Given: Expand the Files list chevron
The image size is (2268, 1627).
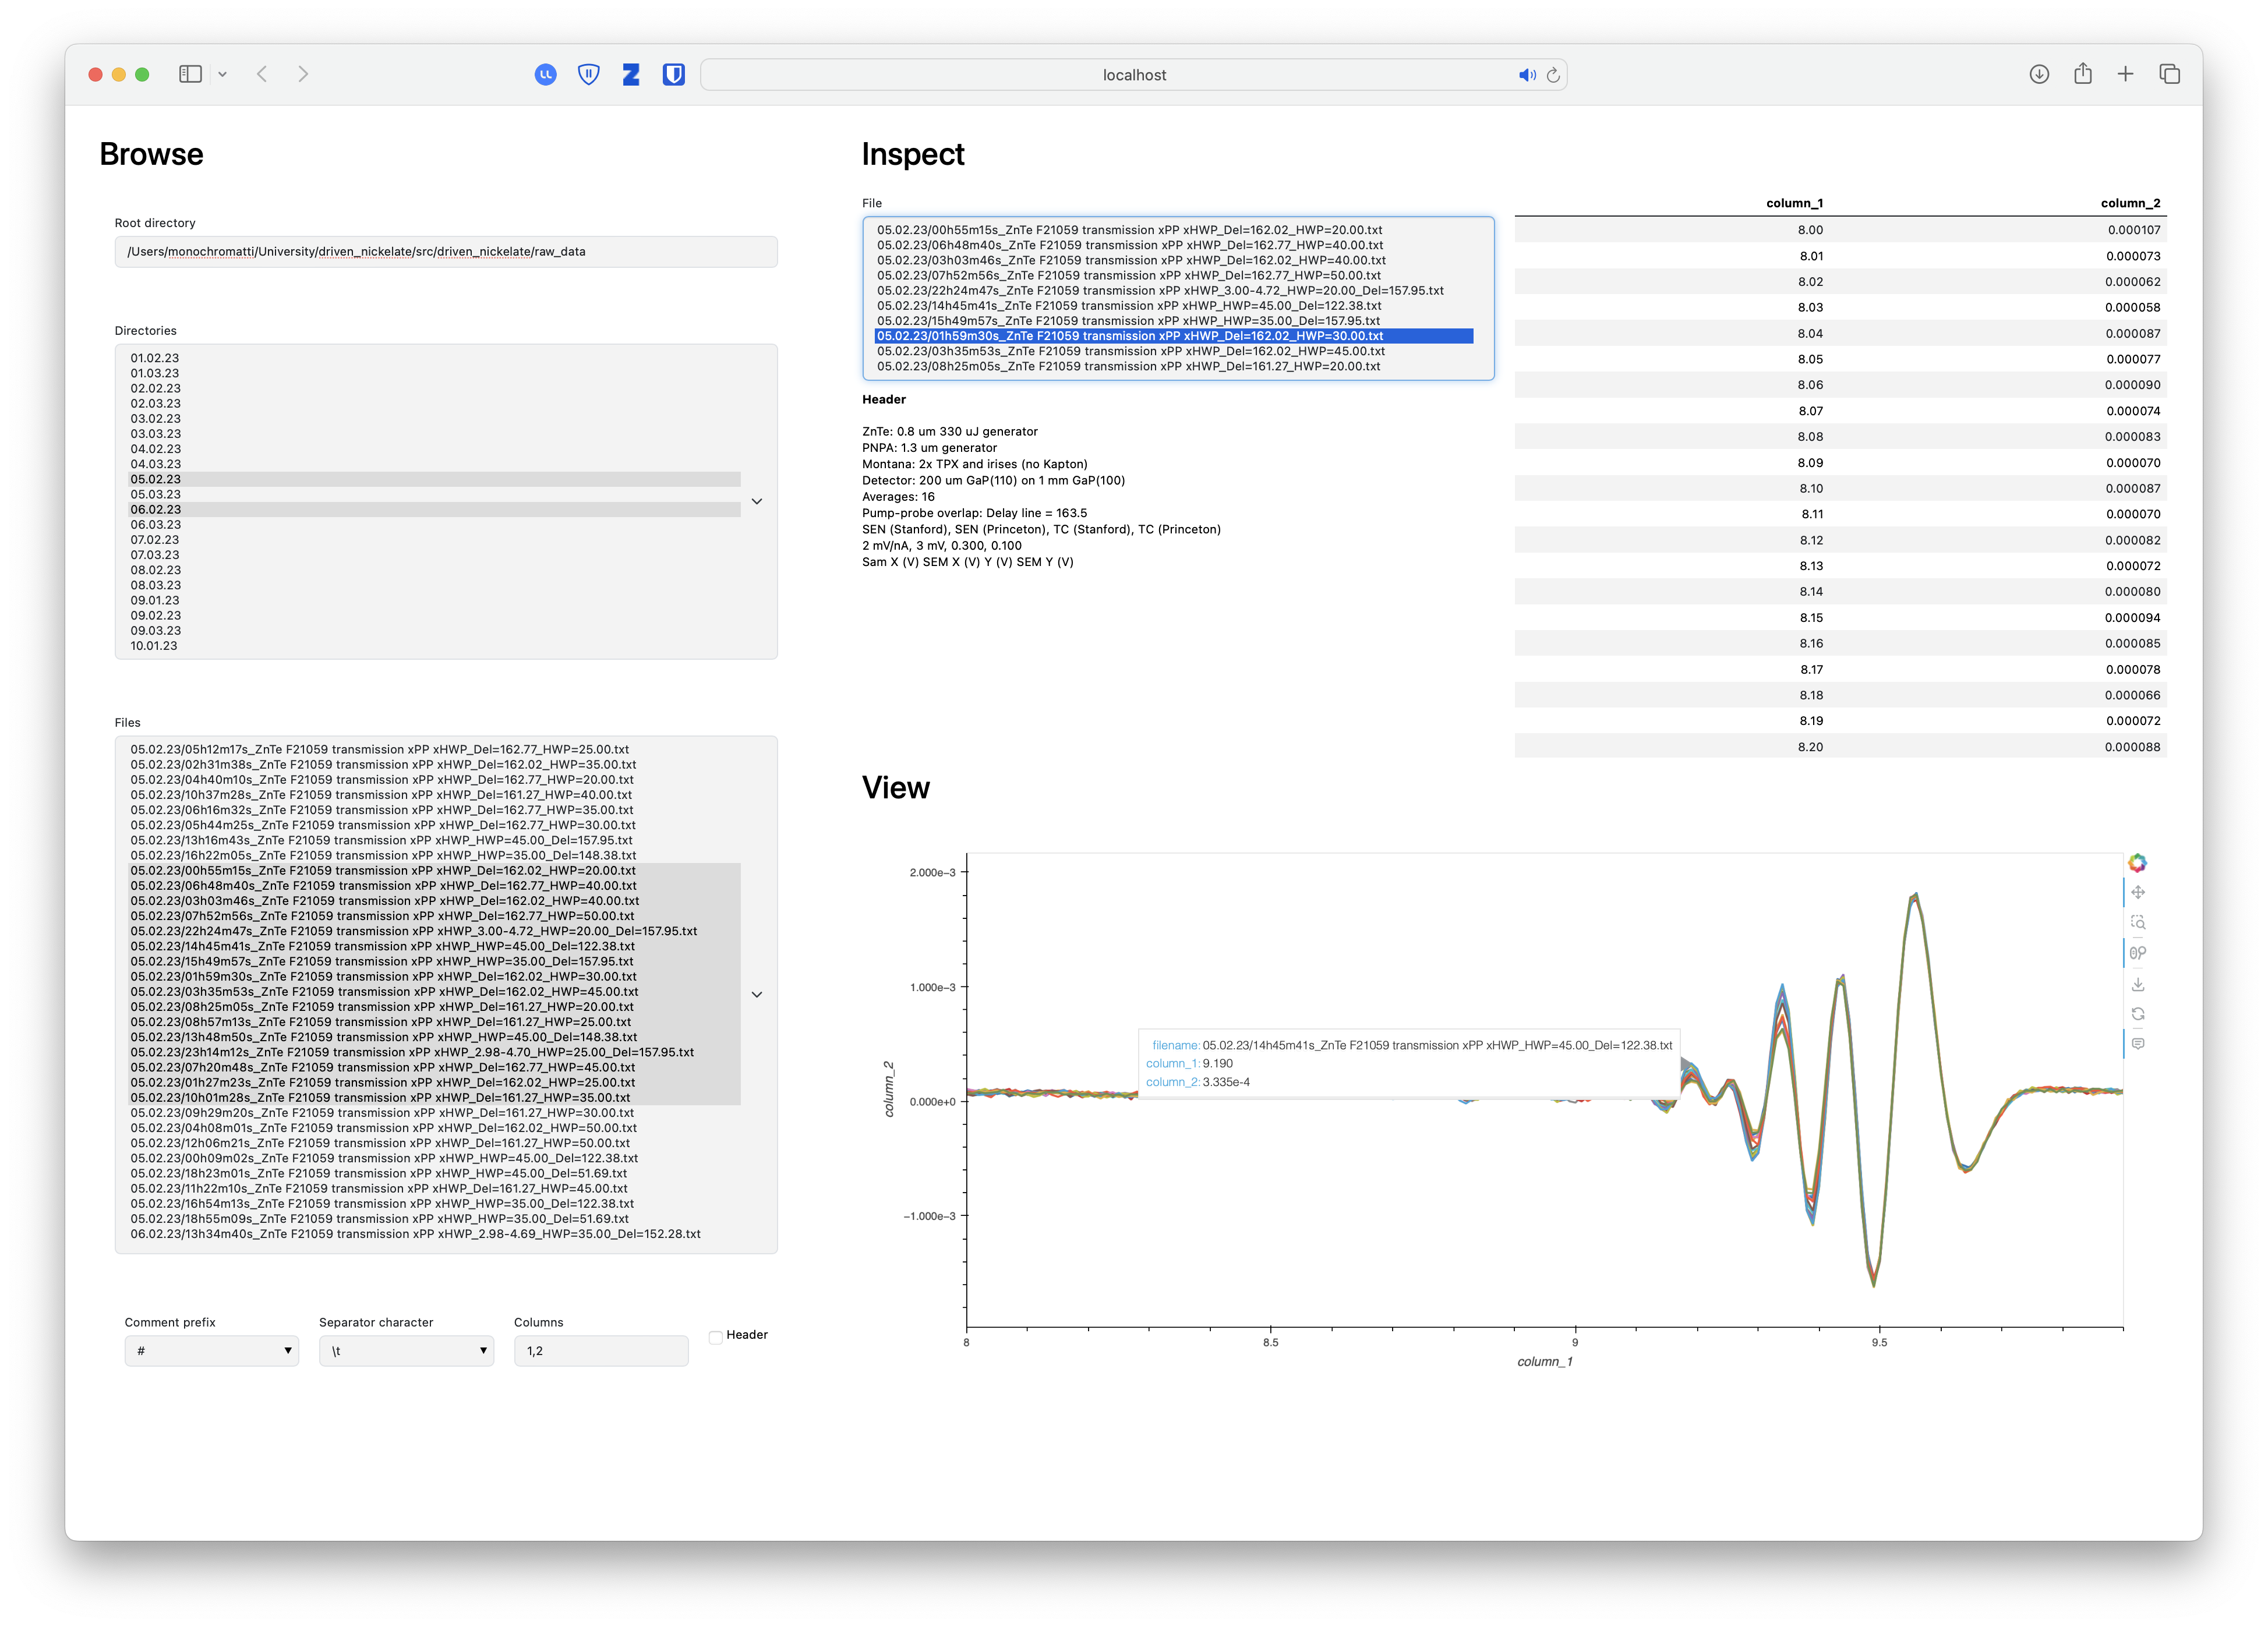Looking at the screenshot, I should 757,995.
